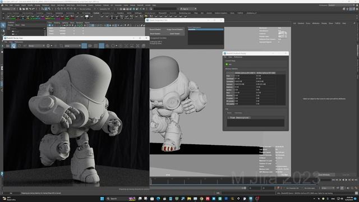Go to the start of the playback range
359x202 pixels.
(x=333, y=180)
